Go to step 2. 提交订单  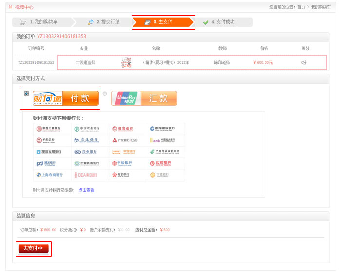coord(103,22)
